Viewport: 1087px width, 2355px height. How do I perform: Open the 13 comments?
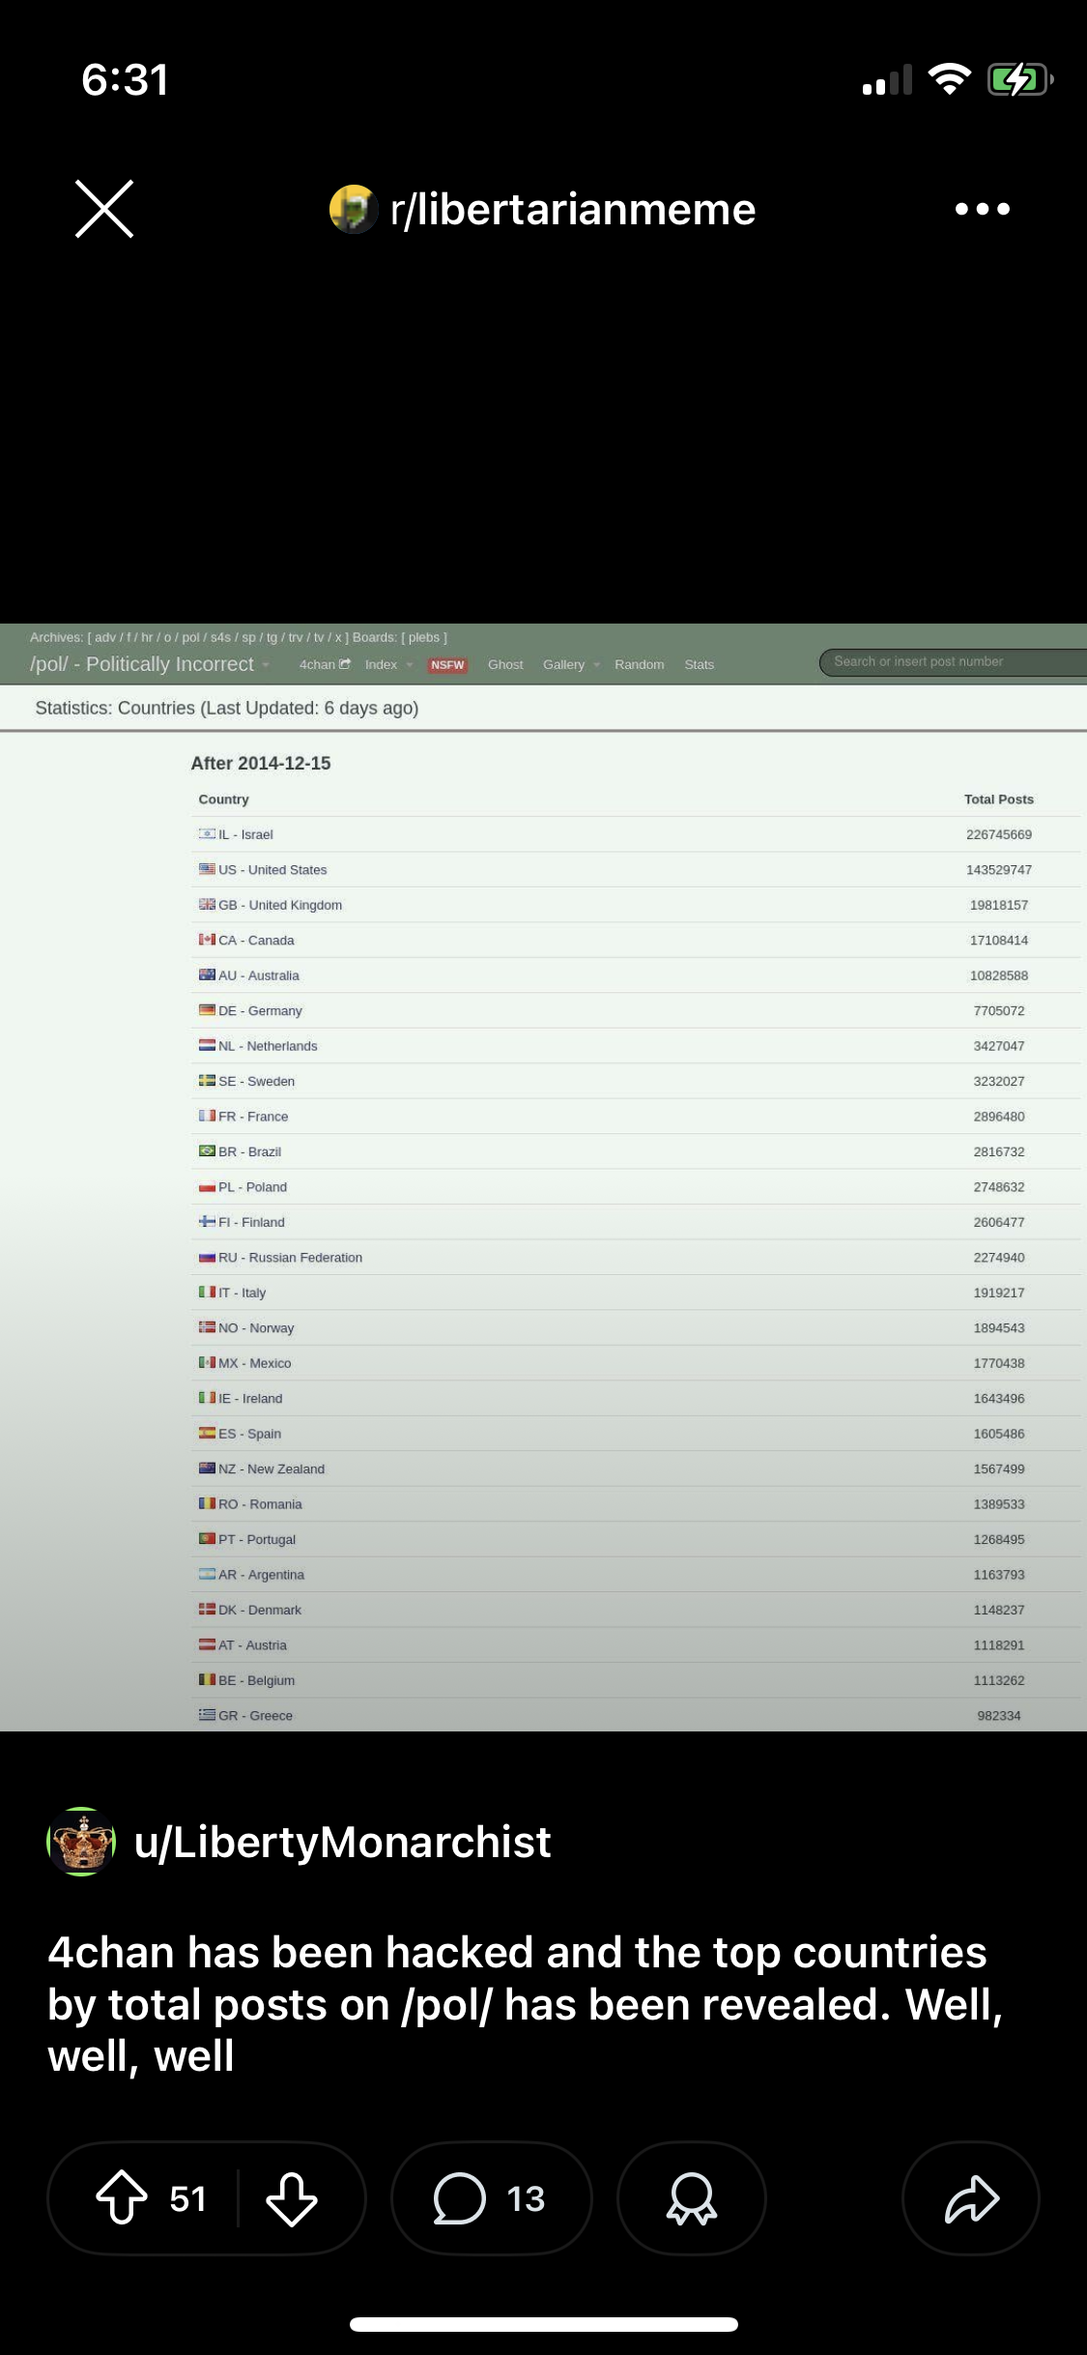pyautogui.click(x=491, y=2198)
